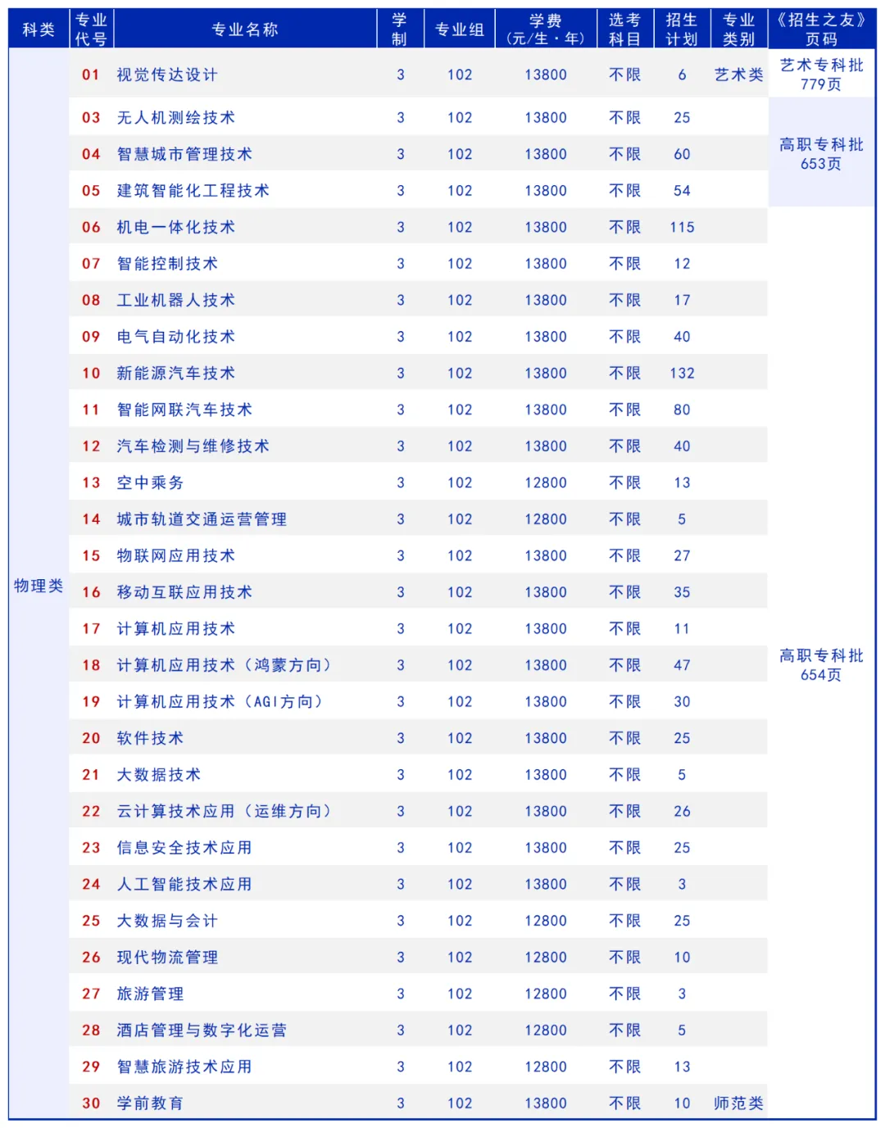
Task: Select major 物联网应用技术
Action: (x=176, y=555)
